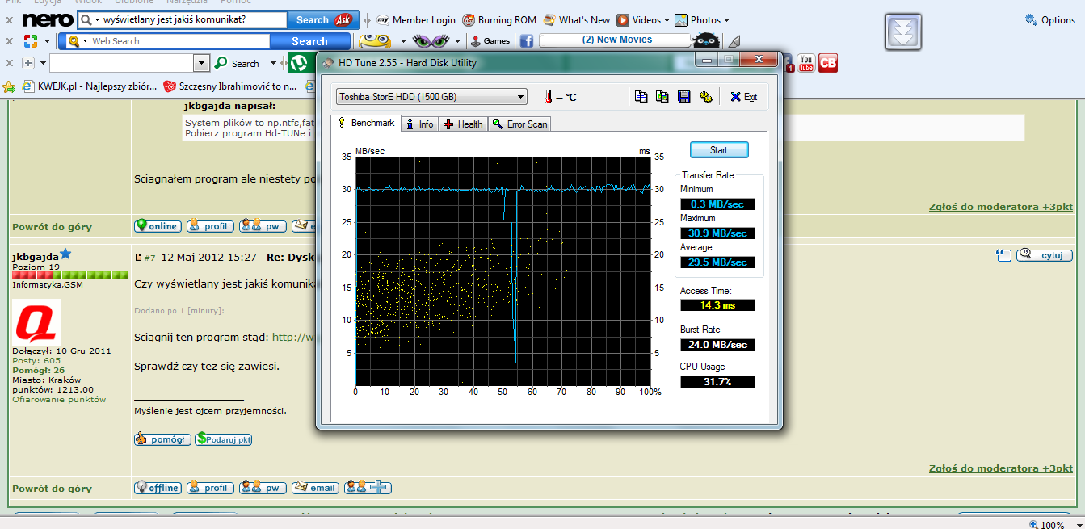Click the Ofiarowanie punktów link
Viewport: 1085px width, 529px height.
point(59,399)
